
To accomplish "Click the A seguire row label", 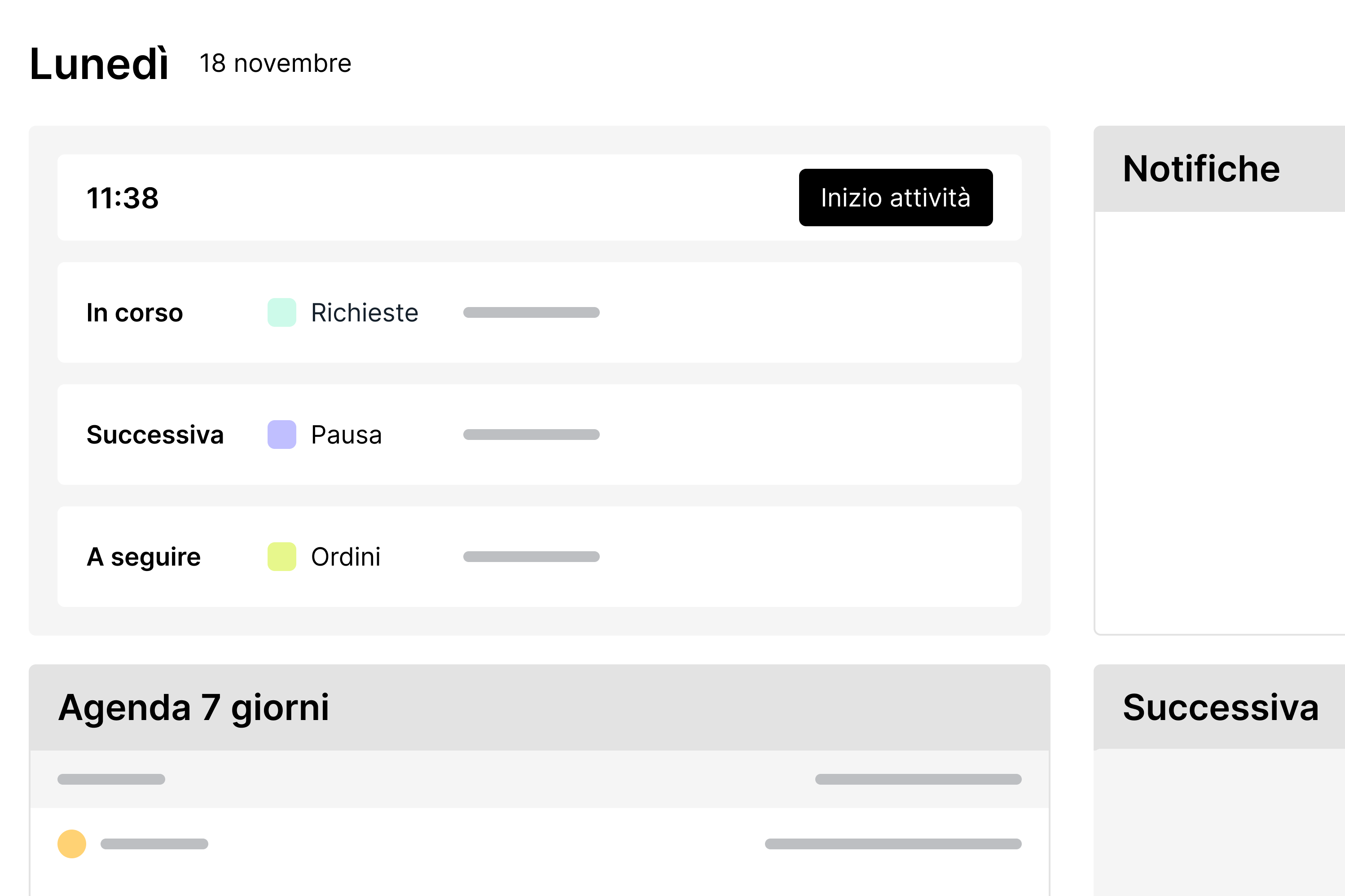I will 143,557.
